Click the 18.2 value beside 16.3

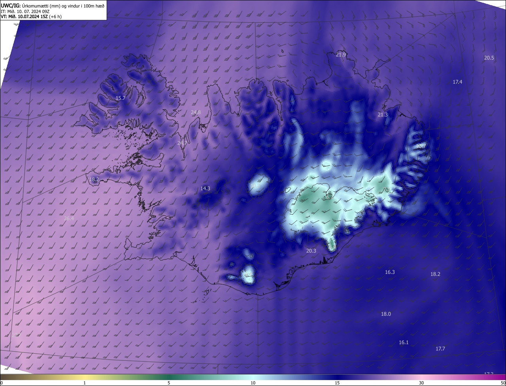coord(435,274)
